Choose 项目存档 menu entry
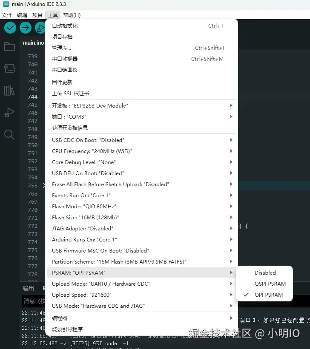The width and height of the screenshot is (310, 349). point(141,37)
